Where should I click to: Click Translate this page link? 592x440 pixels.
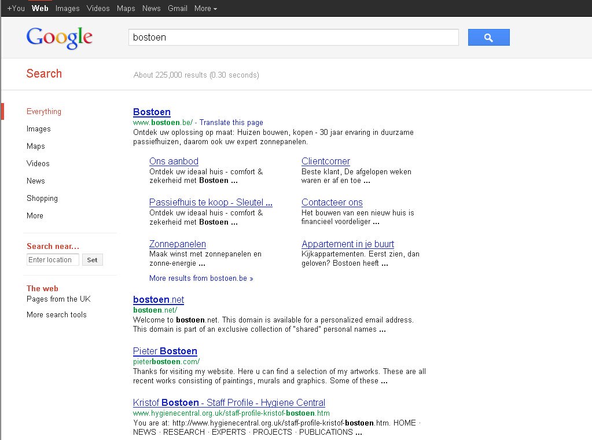(231, 122)
